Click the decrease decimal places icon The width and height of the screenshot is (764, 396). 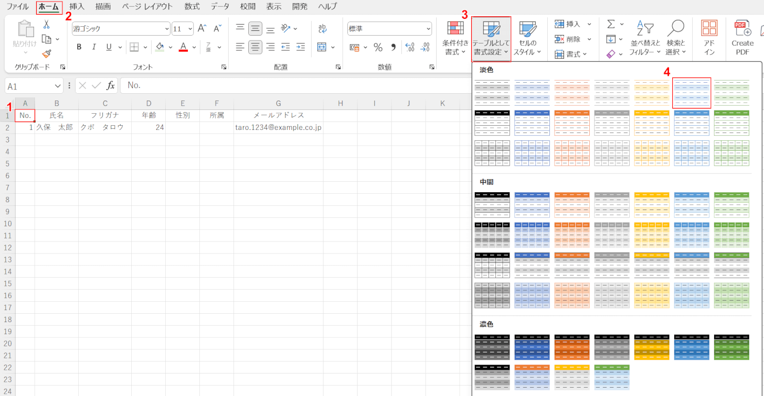click(x=426, y=47)
